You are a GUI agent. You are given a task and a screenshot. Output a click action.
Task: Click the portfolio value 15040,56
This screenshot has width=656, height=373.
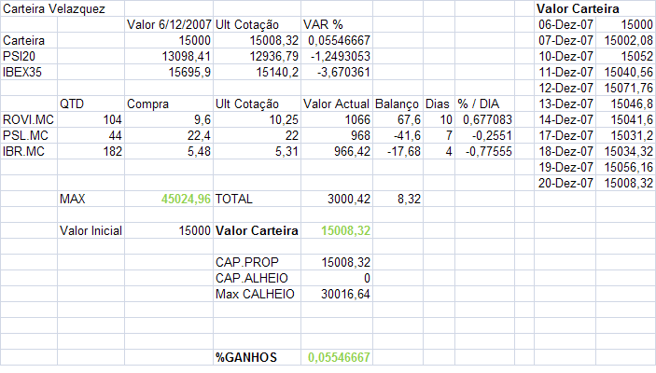pos(629,73)
